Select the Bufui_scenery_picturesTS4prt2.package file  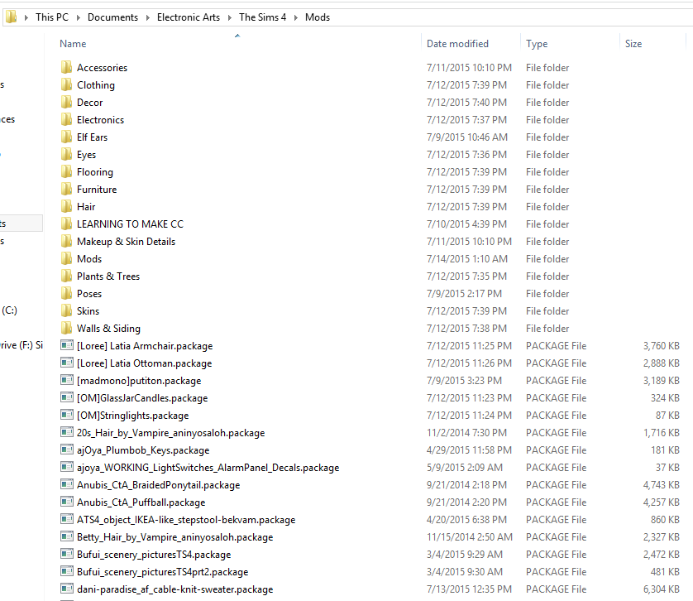pos(163,572)
